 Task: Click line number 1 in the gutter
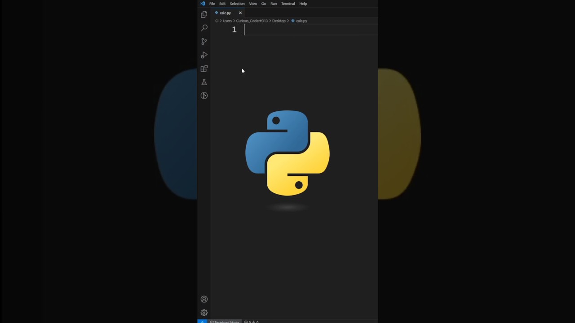click(234, 30)
